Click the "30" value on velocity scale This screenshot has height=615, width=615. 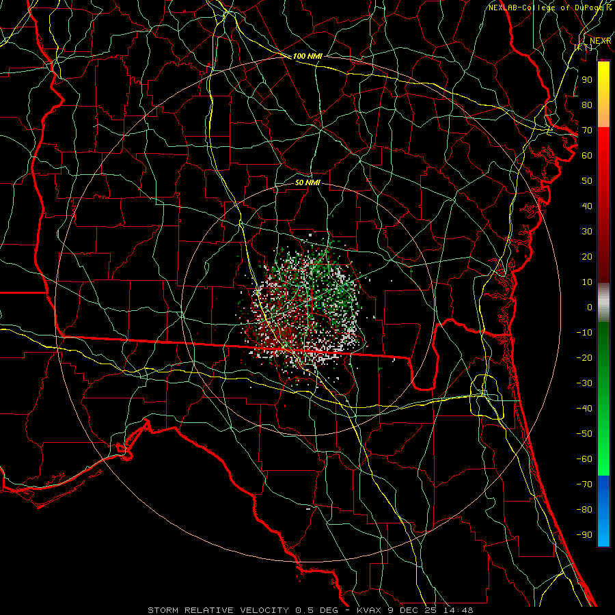point(587,232)
